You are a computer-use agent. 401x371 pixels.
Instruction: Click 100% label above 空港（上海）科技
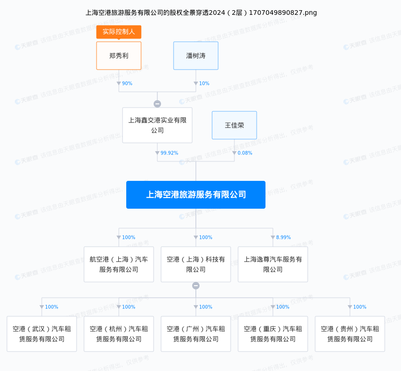pos(206,237)
